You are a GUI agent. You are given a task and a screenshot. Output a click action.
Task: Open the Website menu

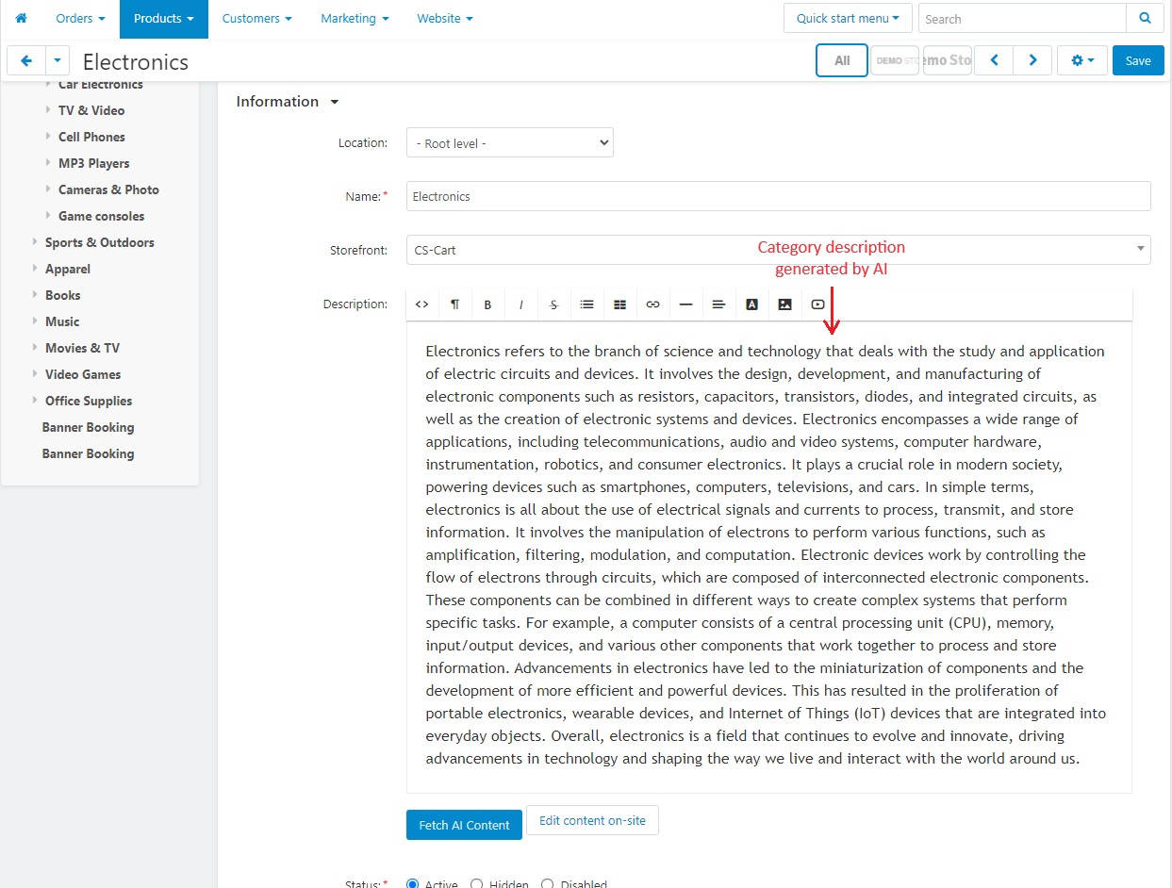[x=445, y=19]
